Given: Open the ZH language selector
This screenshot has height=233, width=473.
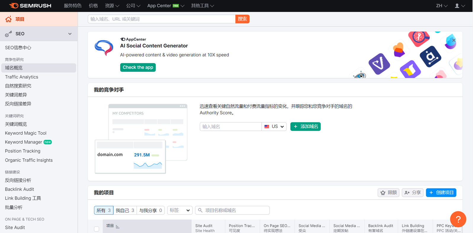Looking at the screenshot, I should tap(442, 6).
